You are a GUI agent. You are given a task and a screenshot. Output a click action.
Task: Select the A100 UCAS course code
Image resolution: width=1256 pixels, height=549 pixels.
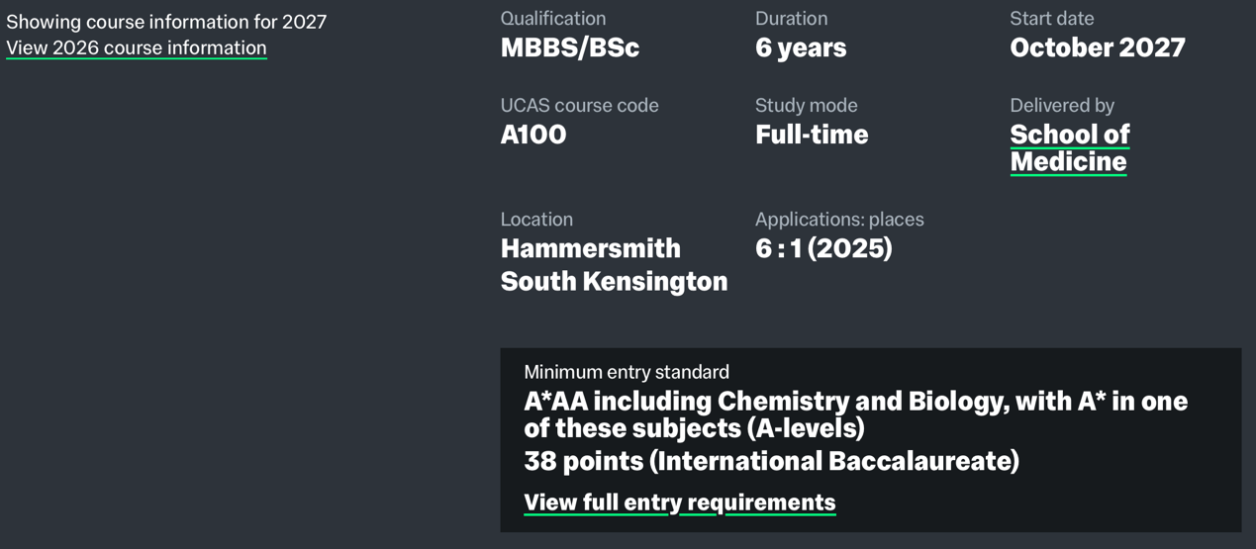[532, 135]
